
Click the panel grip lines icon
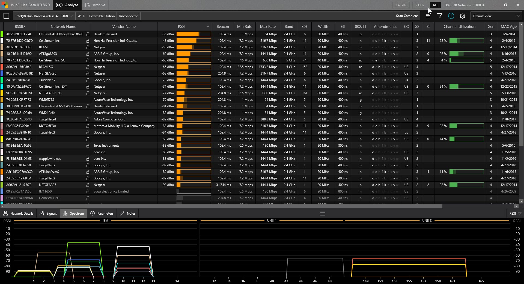322,214
